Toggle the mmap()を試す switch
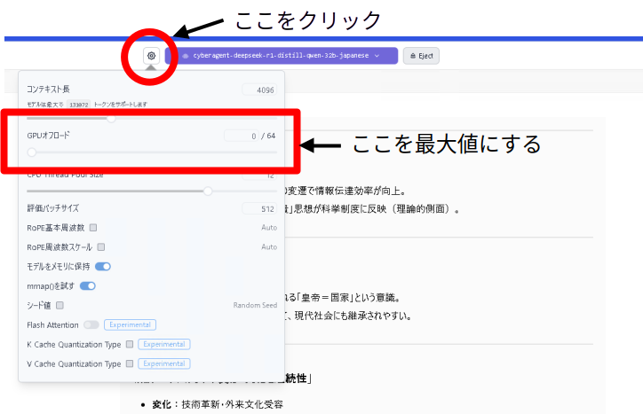Viewport: 643px width, 414px height. click(x=88, y=285)
